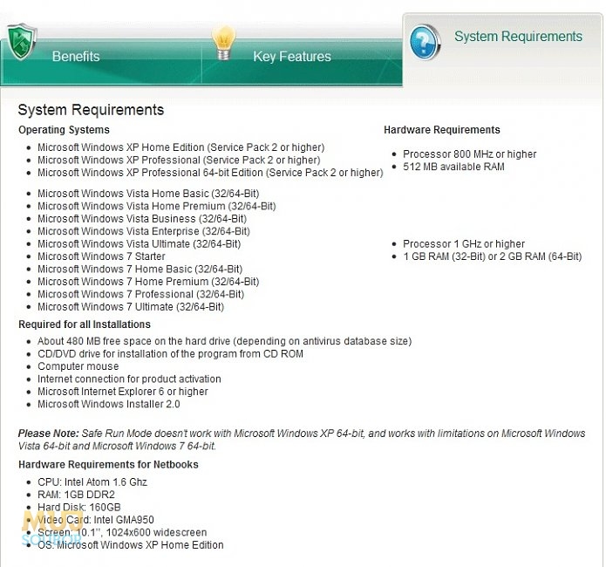This screenshot has width=606, height=567.
Task: Click 'Processor 800 MHz or higher'
Action: coord(470,154)
